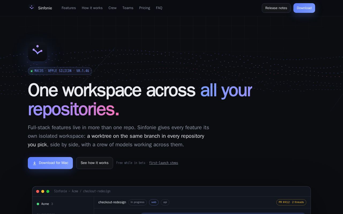The width and height of the screenshot is (343, 214).
Task: Click the checkout-redesign title
Action: pyautogui.click(x=112, y=202)
